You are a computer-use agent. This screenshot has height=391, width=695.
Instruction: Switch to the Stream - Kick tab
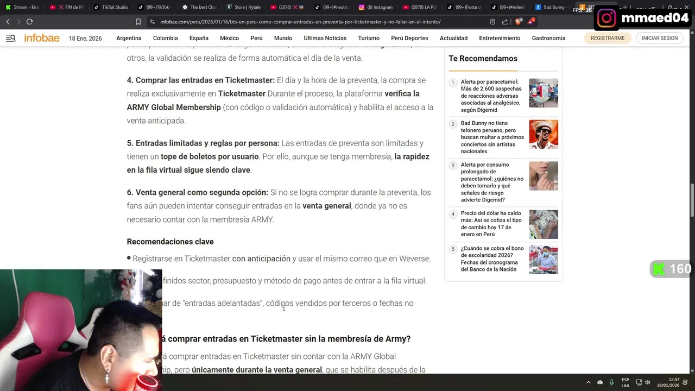pyautogui.click(x=23, y=7)
